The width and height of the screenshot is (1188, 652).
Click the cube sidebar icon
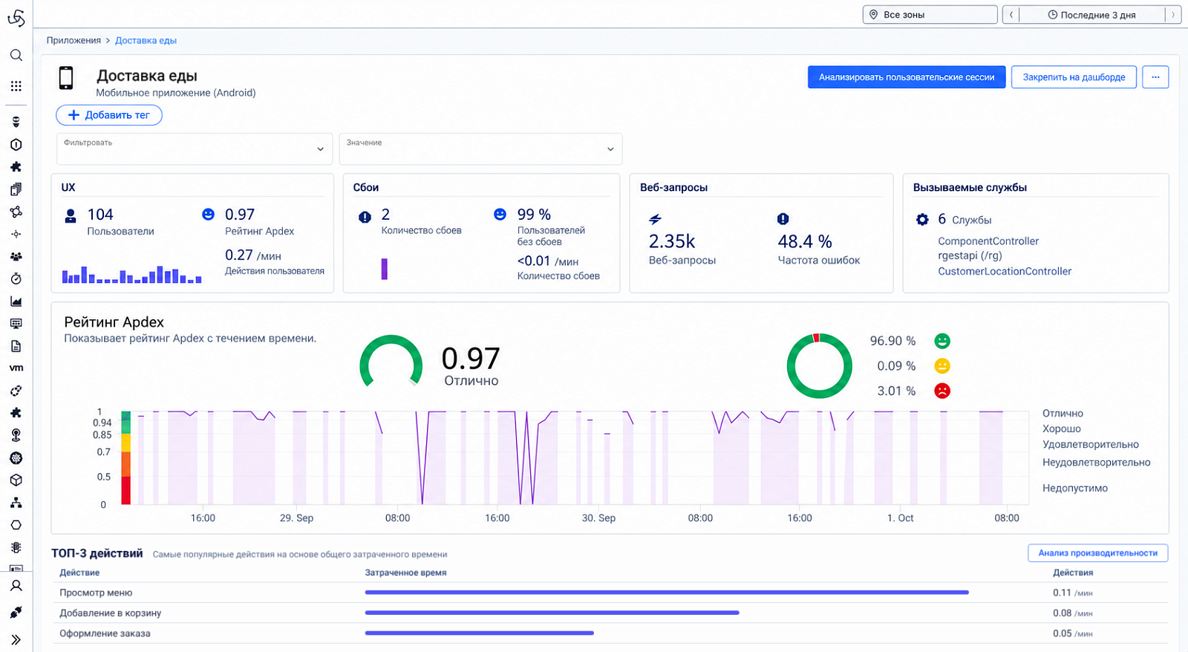coord(16,480)
